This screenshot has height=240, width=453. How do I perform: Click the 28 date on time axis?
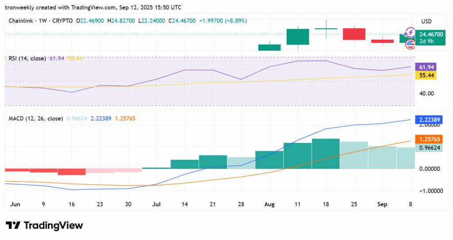[241, 204]
